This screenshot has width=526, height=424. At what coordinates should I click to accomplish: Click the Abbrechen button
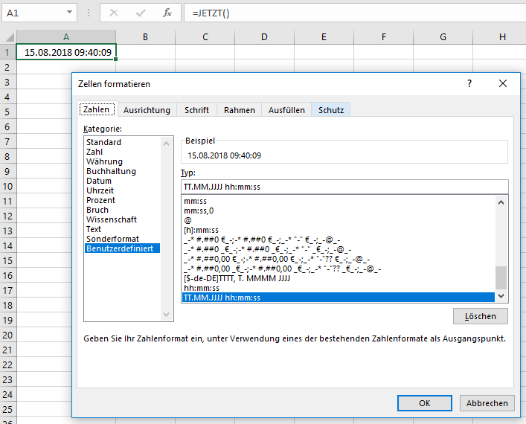click(x=487, y=403)
